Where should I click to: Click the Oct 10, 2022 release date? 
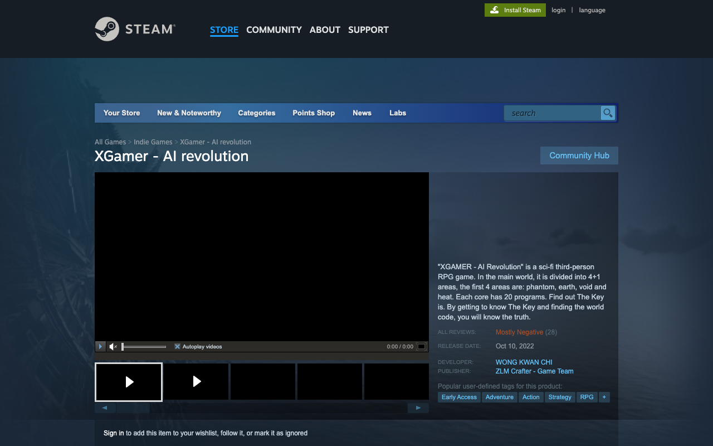(515, 346)
